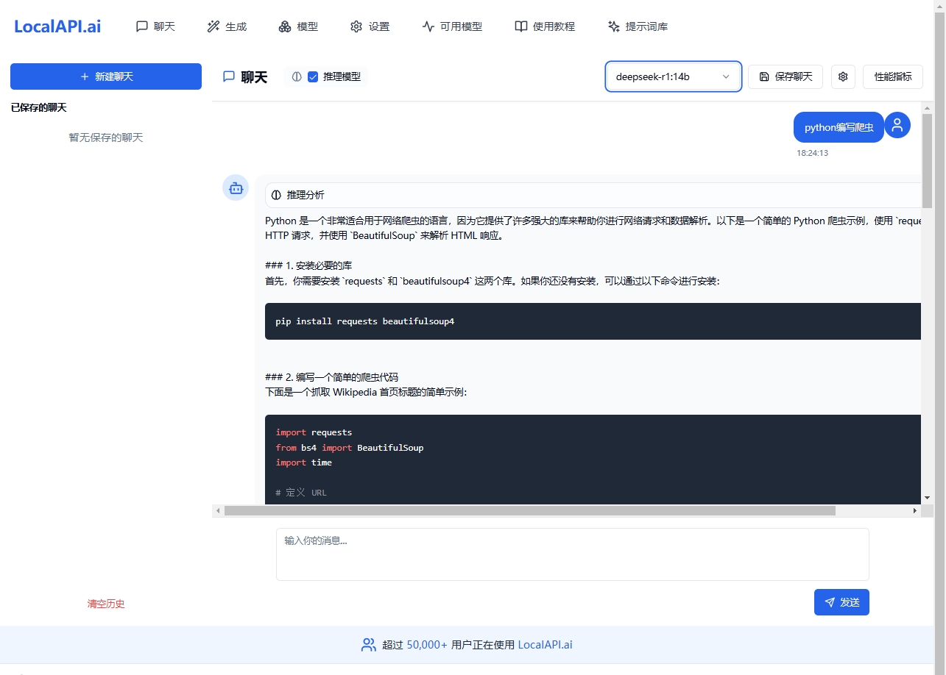Uncheck the 推理模型 checkbox
Screen dimensions: 946x675
click(x=313, y=76)
